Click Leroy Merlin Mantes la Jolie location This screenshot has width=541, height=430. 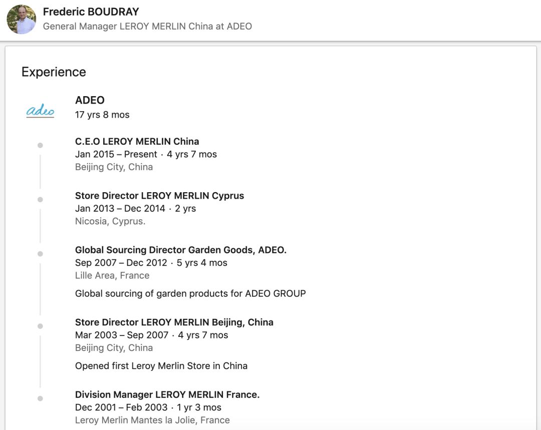point(152,420)
